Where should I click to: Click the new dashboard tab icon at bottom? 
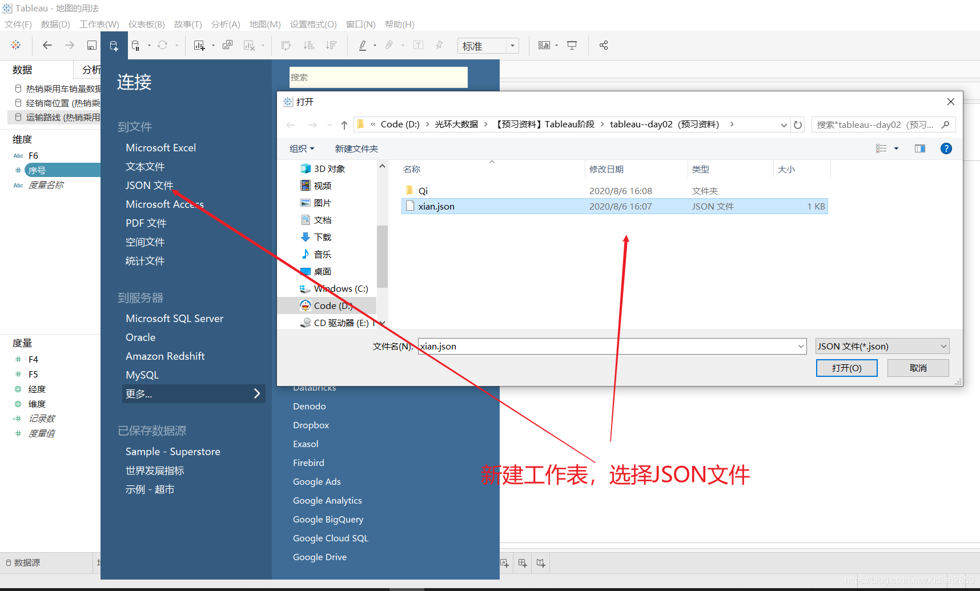523,563
